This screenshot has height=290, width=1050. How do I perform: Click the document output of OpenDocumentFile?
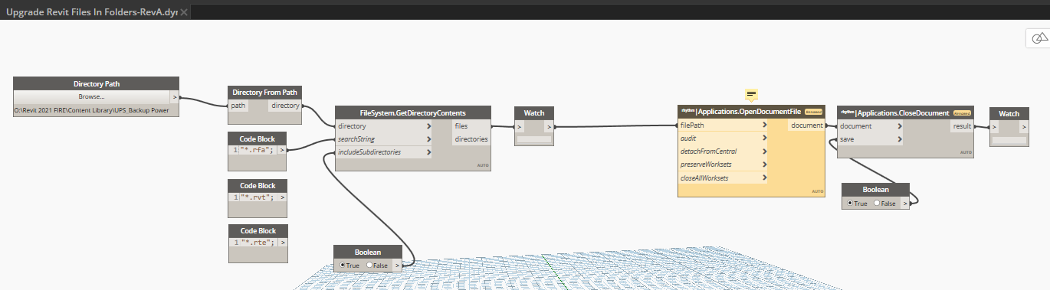[806, 125]
